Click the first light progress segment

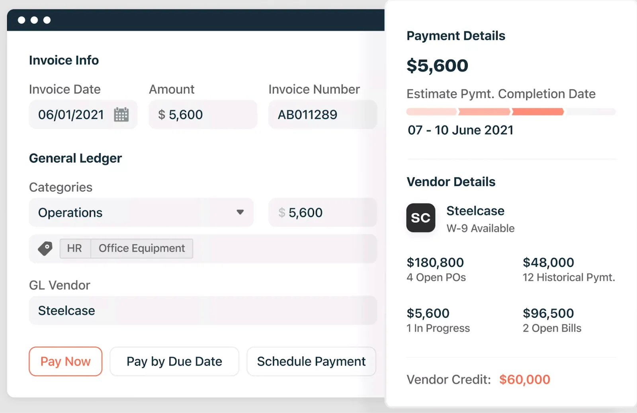[432, 112]
